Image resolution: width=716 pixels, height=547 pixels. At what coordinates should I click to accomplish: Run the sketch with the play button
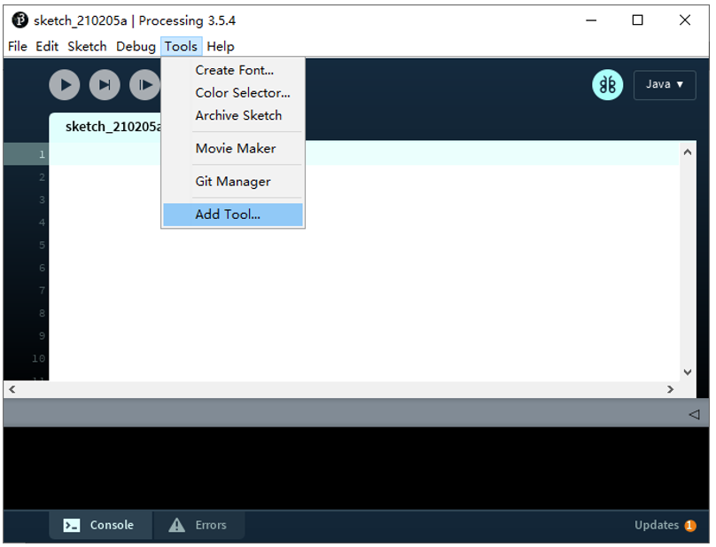tap(65, 85)
